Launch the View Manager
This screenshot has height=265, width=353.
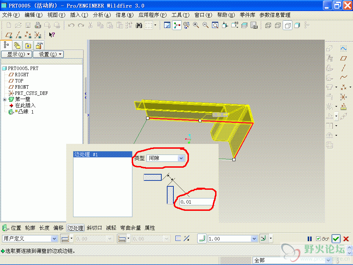[254, 25]
